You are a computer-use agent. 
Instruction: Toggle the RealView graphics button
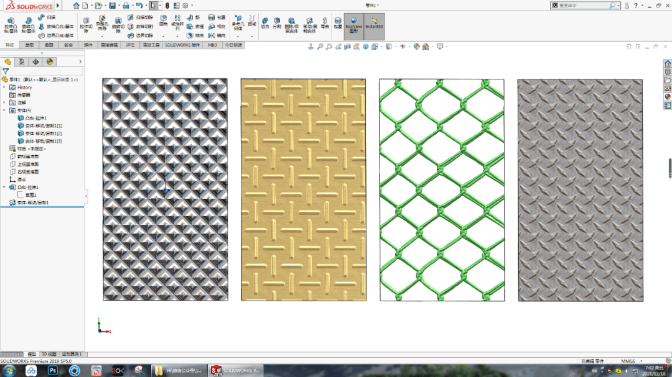pyautogui.click(x=353, y=25)
